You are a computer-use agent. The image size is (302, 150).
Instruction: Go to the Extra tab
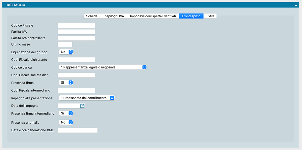210,16
